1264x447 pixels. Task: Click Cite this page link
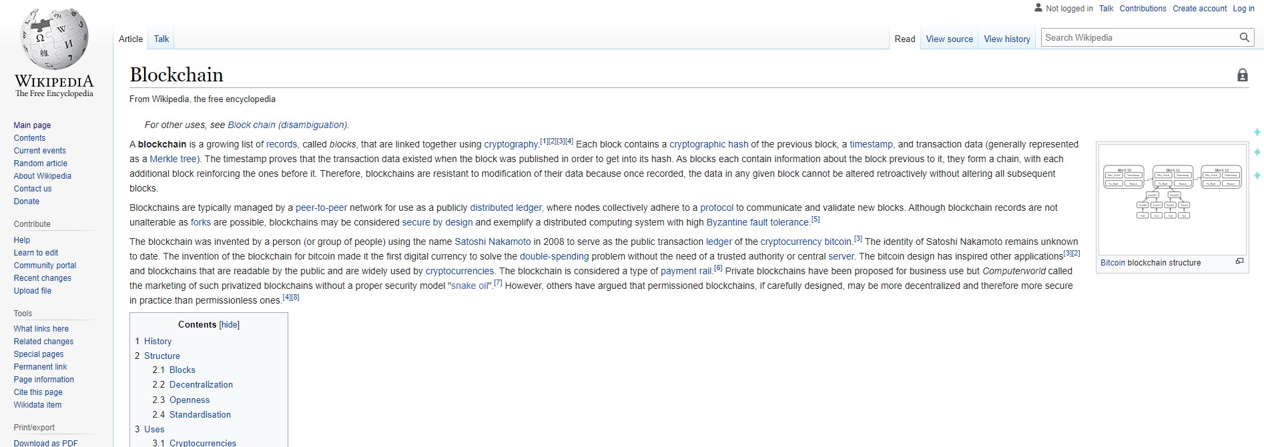(38, 392)
